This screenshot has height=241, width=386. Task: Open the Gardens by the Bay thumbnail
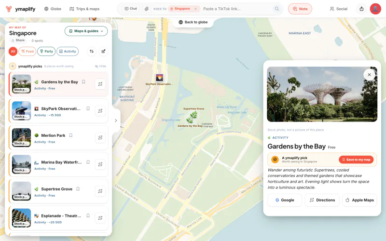tap(21, 84)
